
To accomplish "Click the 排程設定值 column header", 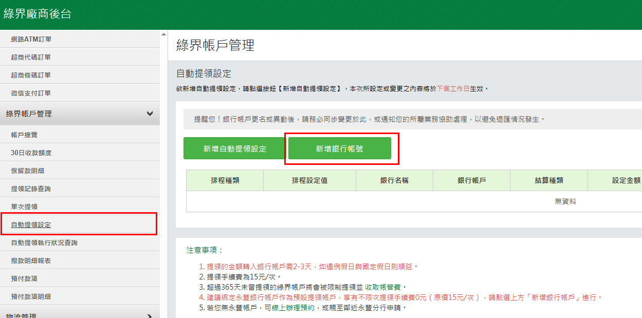I will 309,180.
